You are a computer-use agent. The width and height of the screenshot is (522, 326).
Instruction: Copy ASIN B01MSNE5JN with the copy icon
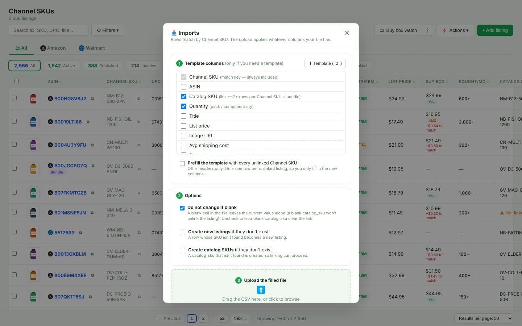pos(92,213)
